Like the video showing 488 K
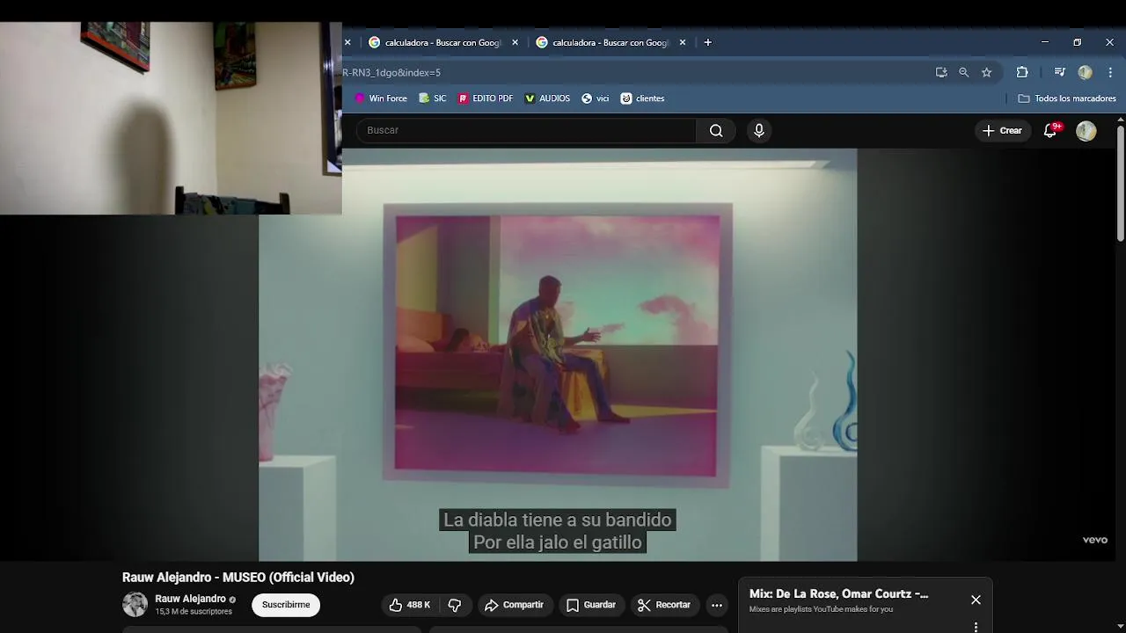This screenshot has width=1126, height=633. pyautogui.click(x=410, y=605)
